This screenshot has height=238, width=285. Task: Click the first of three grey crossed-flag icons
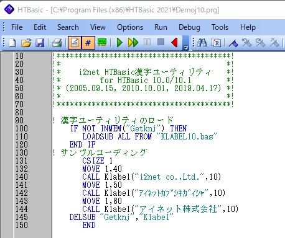pos(247,43)
